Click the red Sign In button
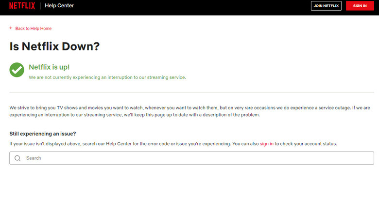 coord(360,6)
